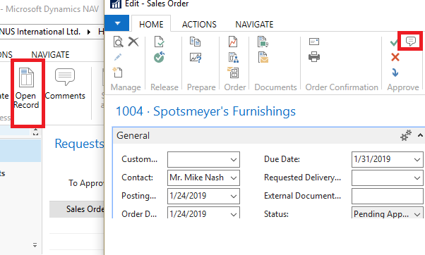Click the 1004 Spotsmeyer's Furnishings title
This screenshot has height=255, width=425.
(205, 111)
